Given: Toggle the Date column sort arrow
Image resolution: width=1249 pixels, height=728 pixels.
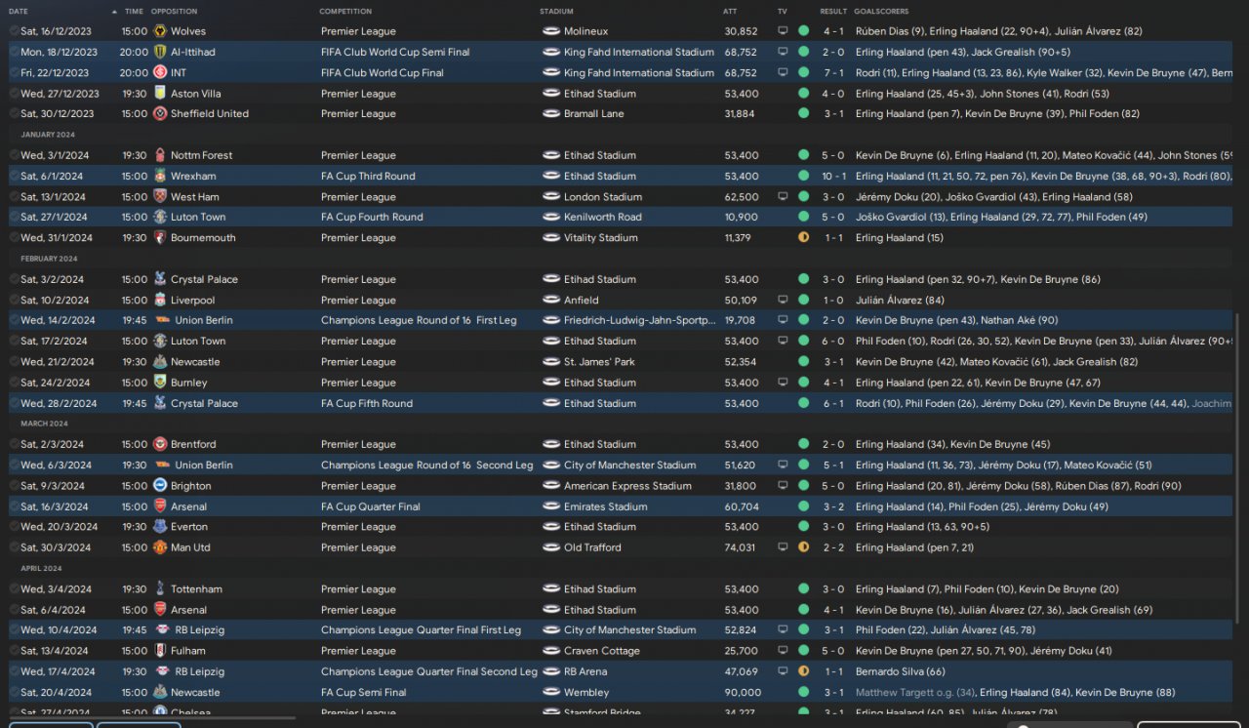Looking at the screenshot, I should coord(114,12).
